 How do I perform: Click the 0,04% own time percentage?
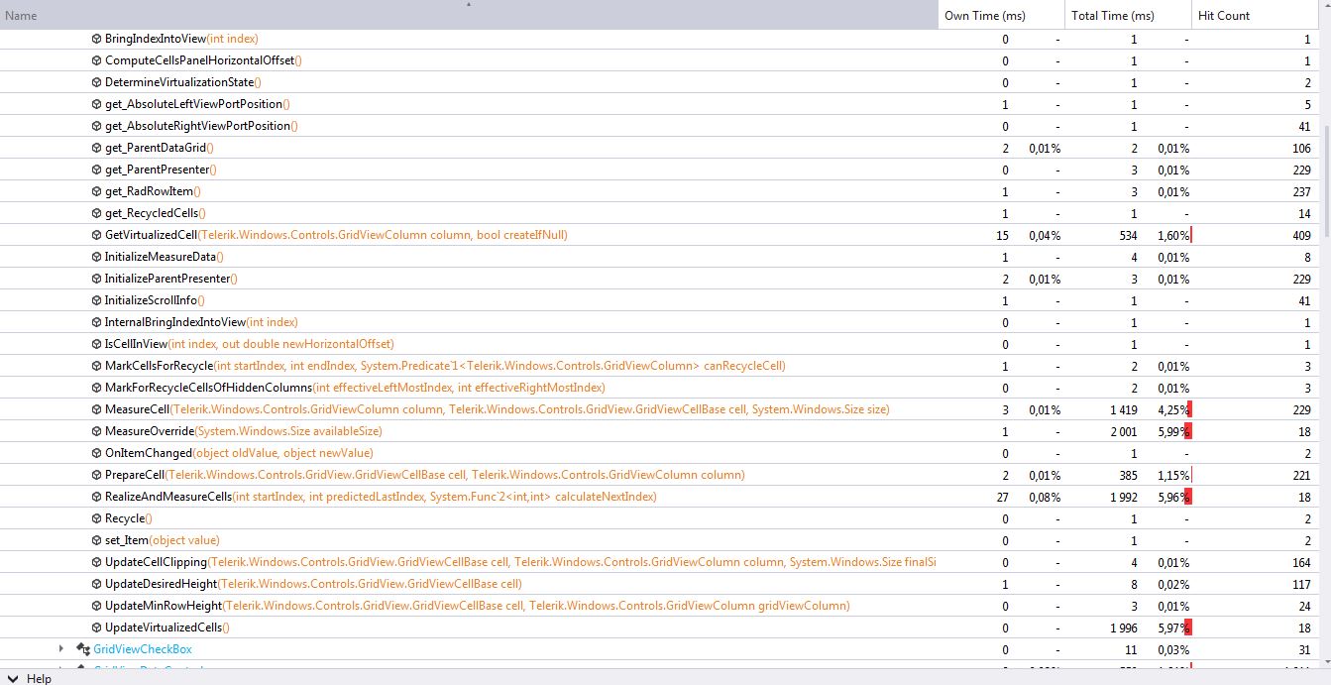click(x=1045, y=235)
